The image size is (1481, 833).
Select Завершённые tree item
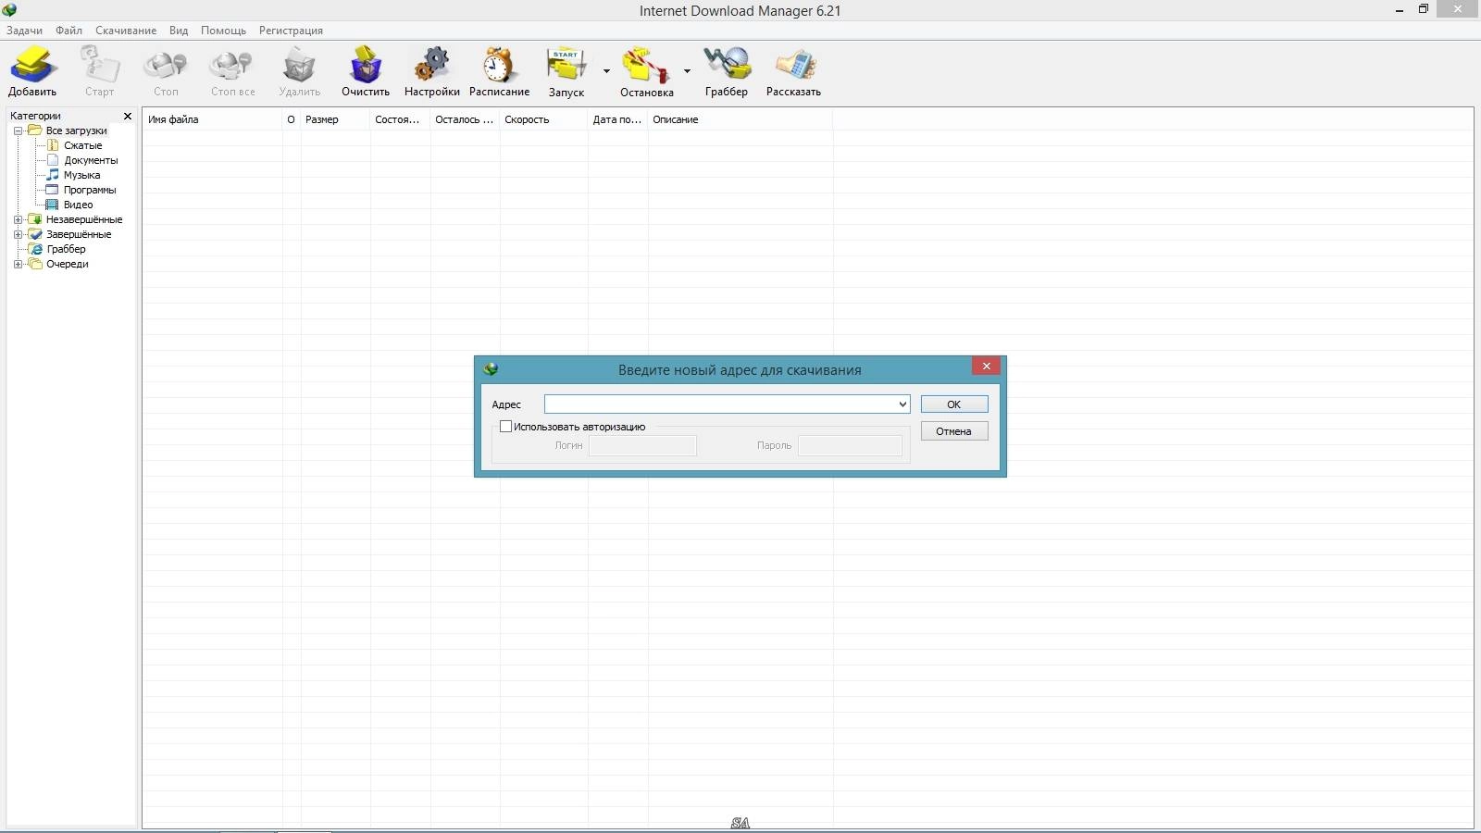(x=70, y=234)
